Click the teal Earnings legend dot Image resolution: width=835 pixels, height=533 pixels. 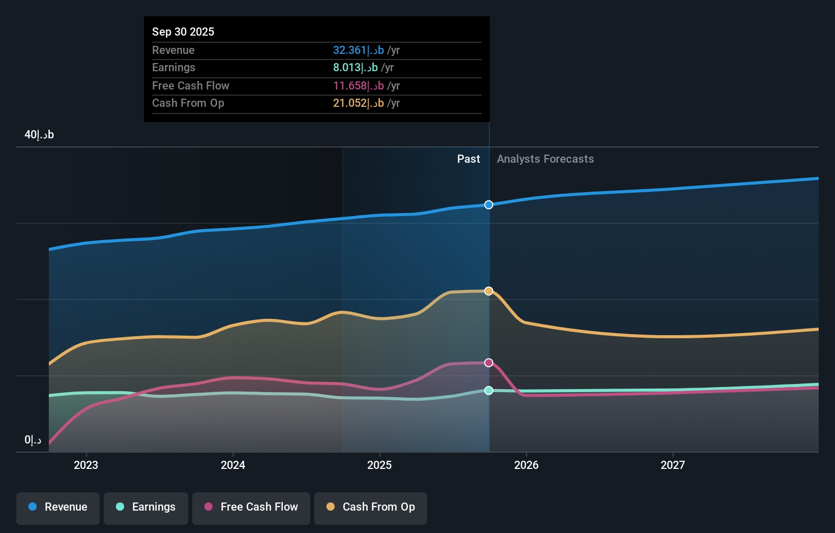click(119, 507)
